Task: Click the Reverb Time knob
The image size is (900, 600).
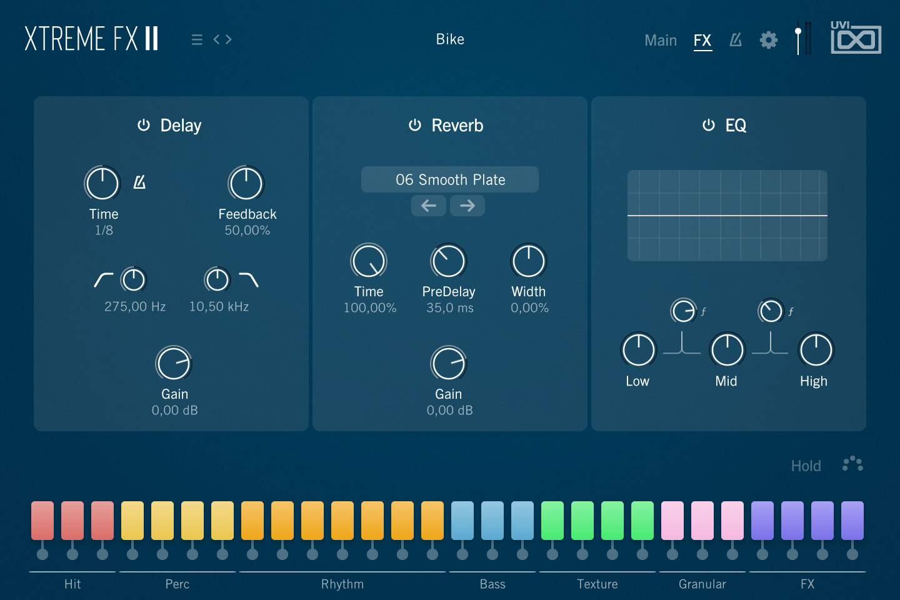Action: tap(369, 261)
